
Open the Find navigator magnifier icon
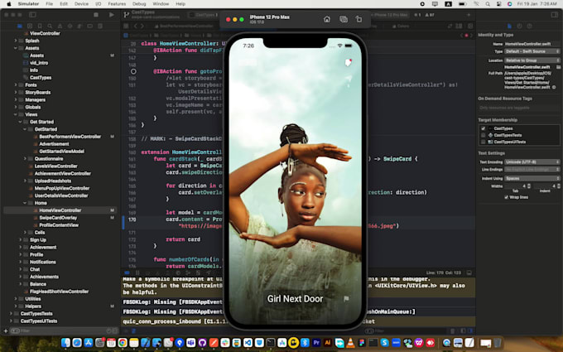[x=50, y=26]
